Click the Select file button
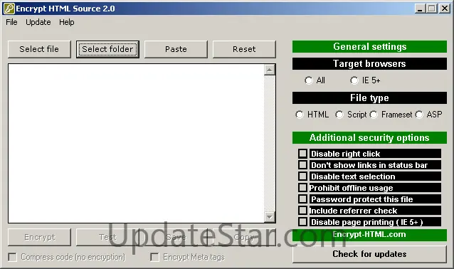The width and height of the screenshot is (454, 269). (x=39, y=49)
